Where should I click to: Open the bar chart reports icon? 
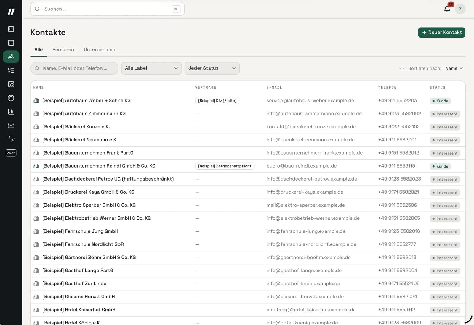pos(11,112)
